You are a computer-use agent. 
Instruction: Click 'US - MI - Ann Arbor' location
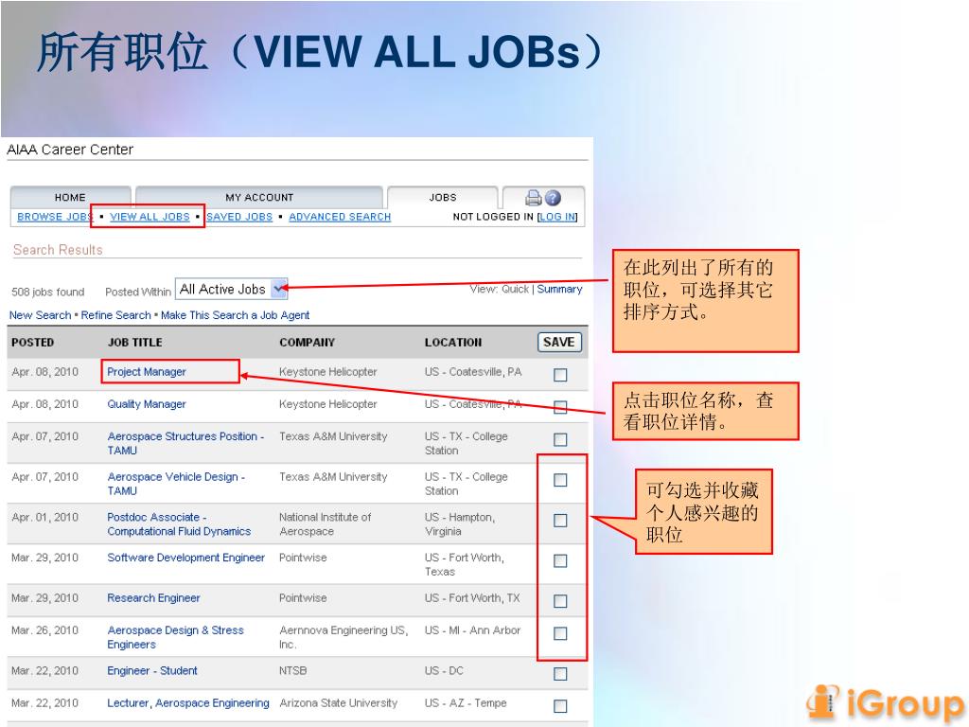coord(472,629)
